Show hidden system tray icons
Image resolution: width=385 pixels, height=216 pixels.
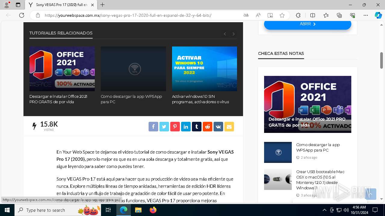pos(324,210)
